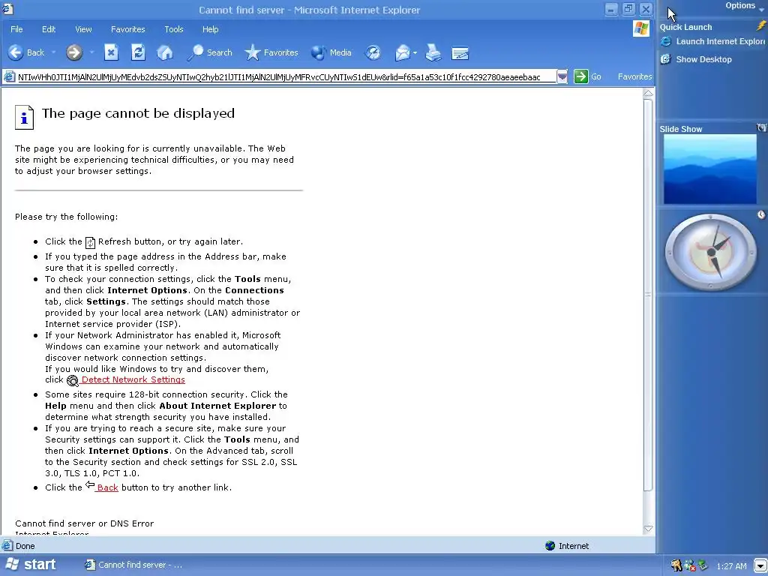The image size is (768, 576).
Task: Open the Help menu
Action: [211, 29]
